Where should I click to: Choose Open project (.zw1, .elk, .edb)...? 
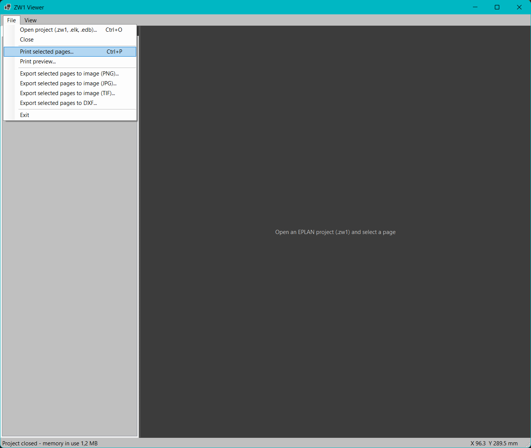coord(70,30)
